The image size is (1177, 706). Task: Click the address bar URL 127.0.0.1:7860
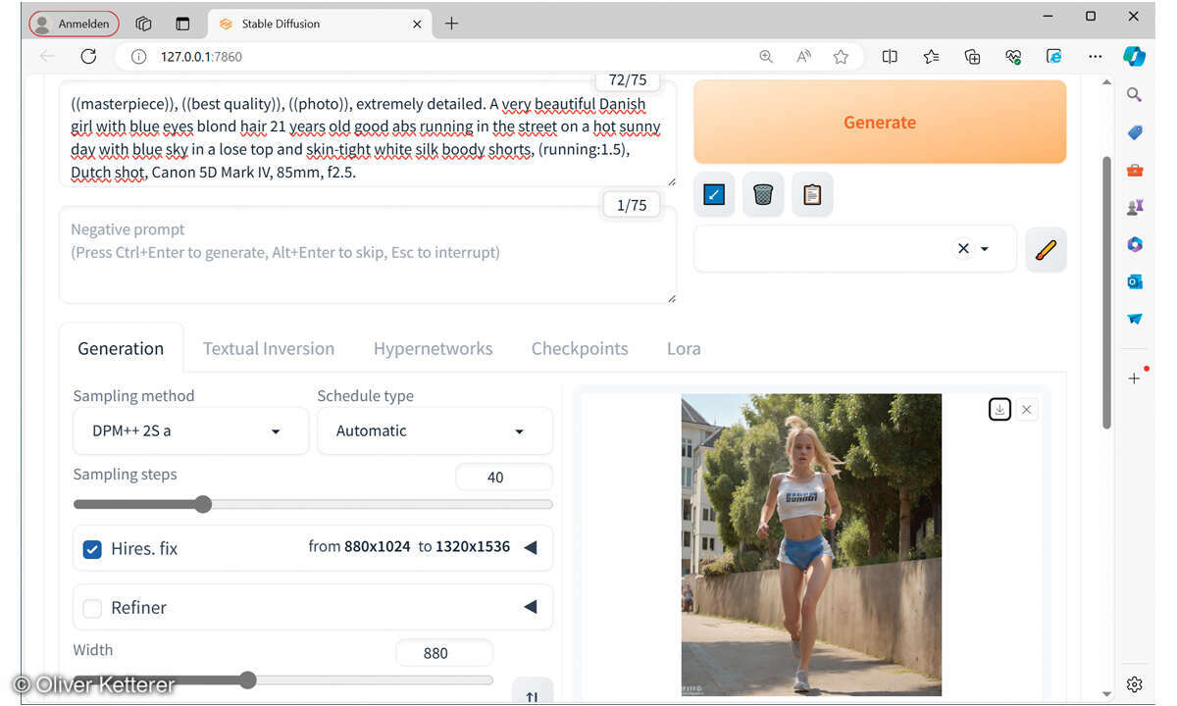tap(201, 57)
